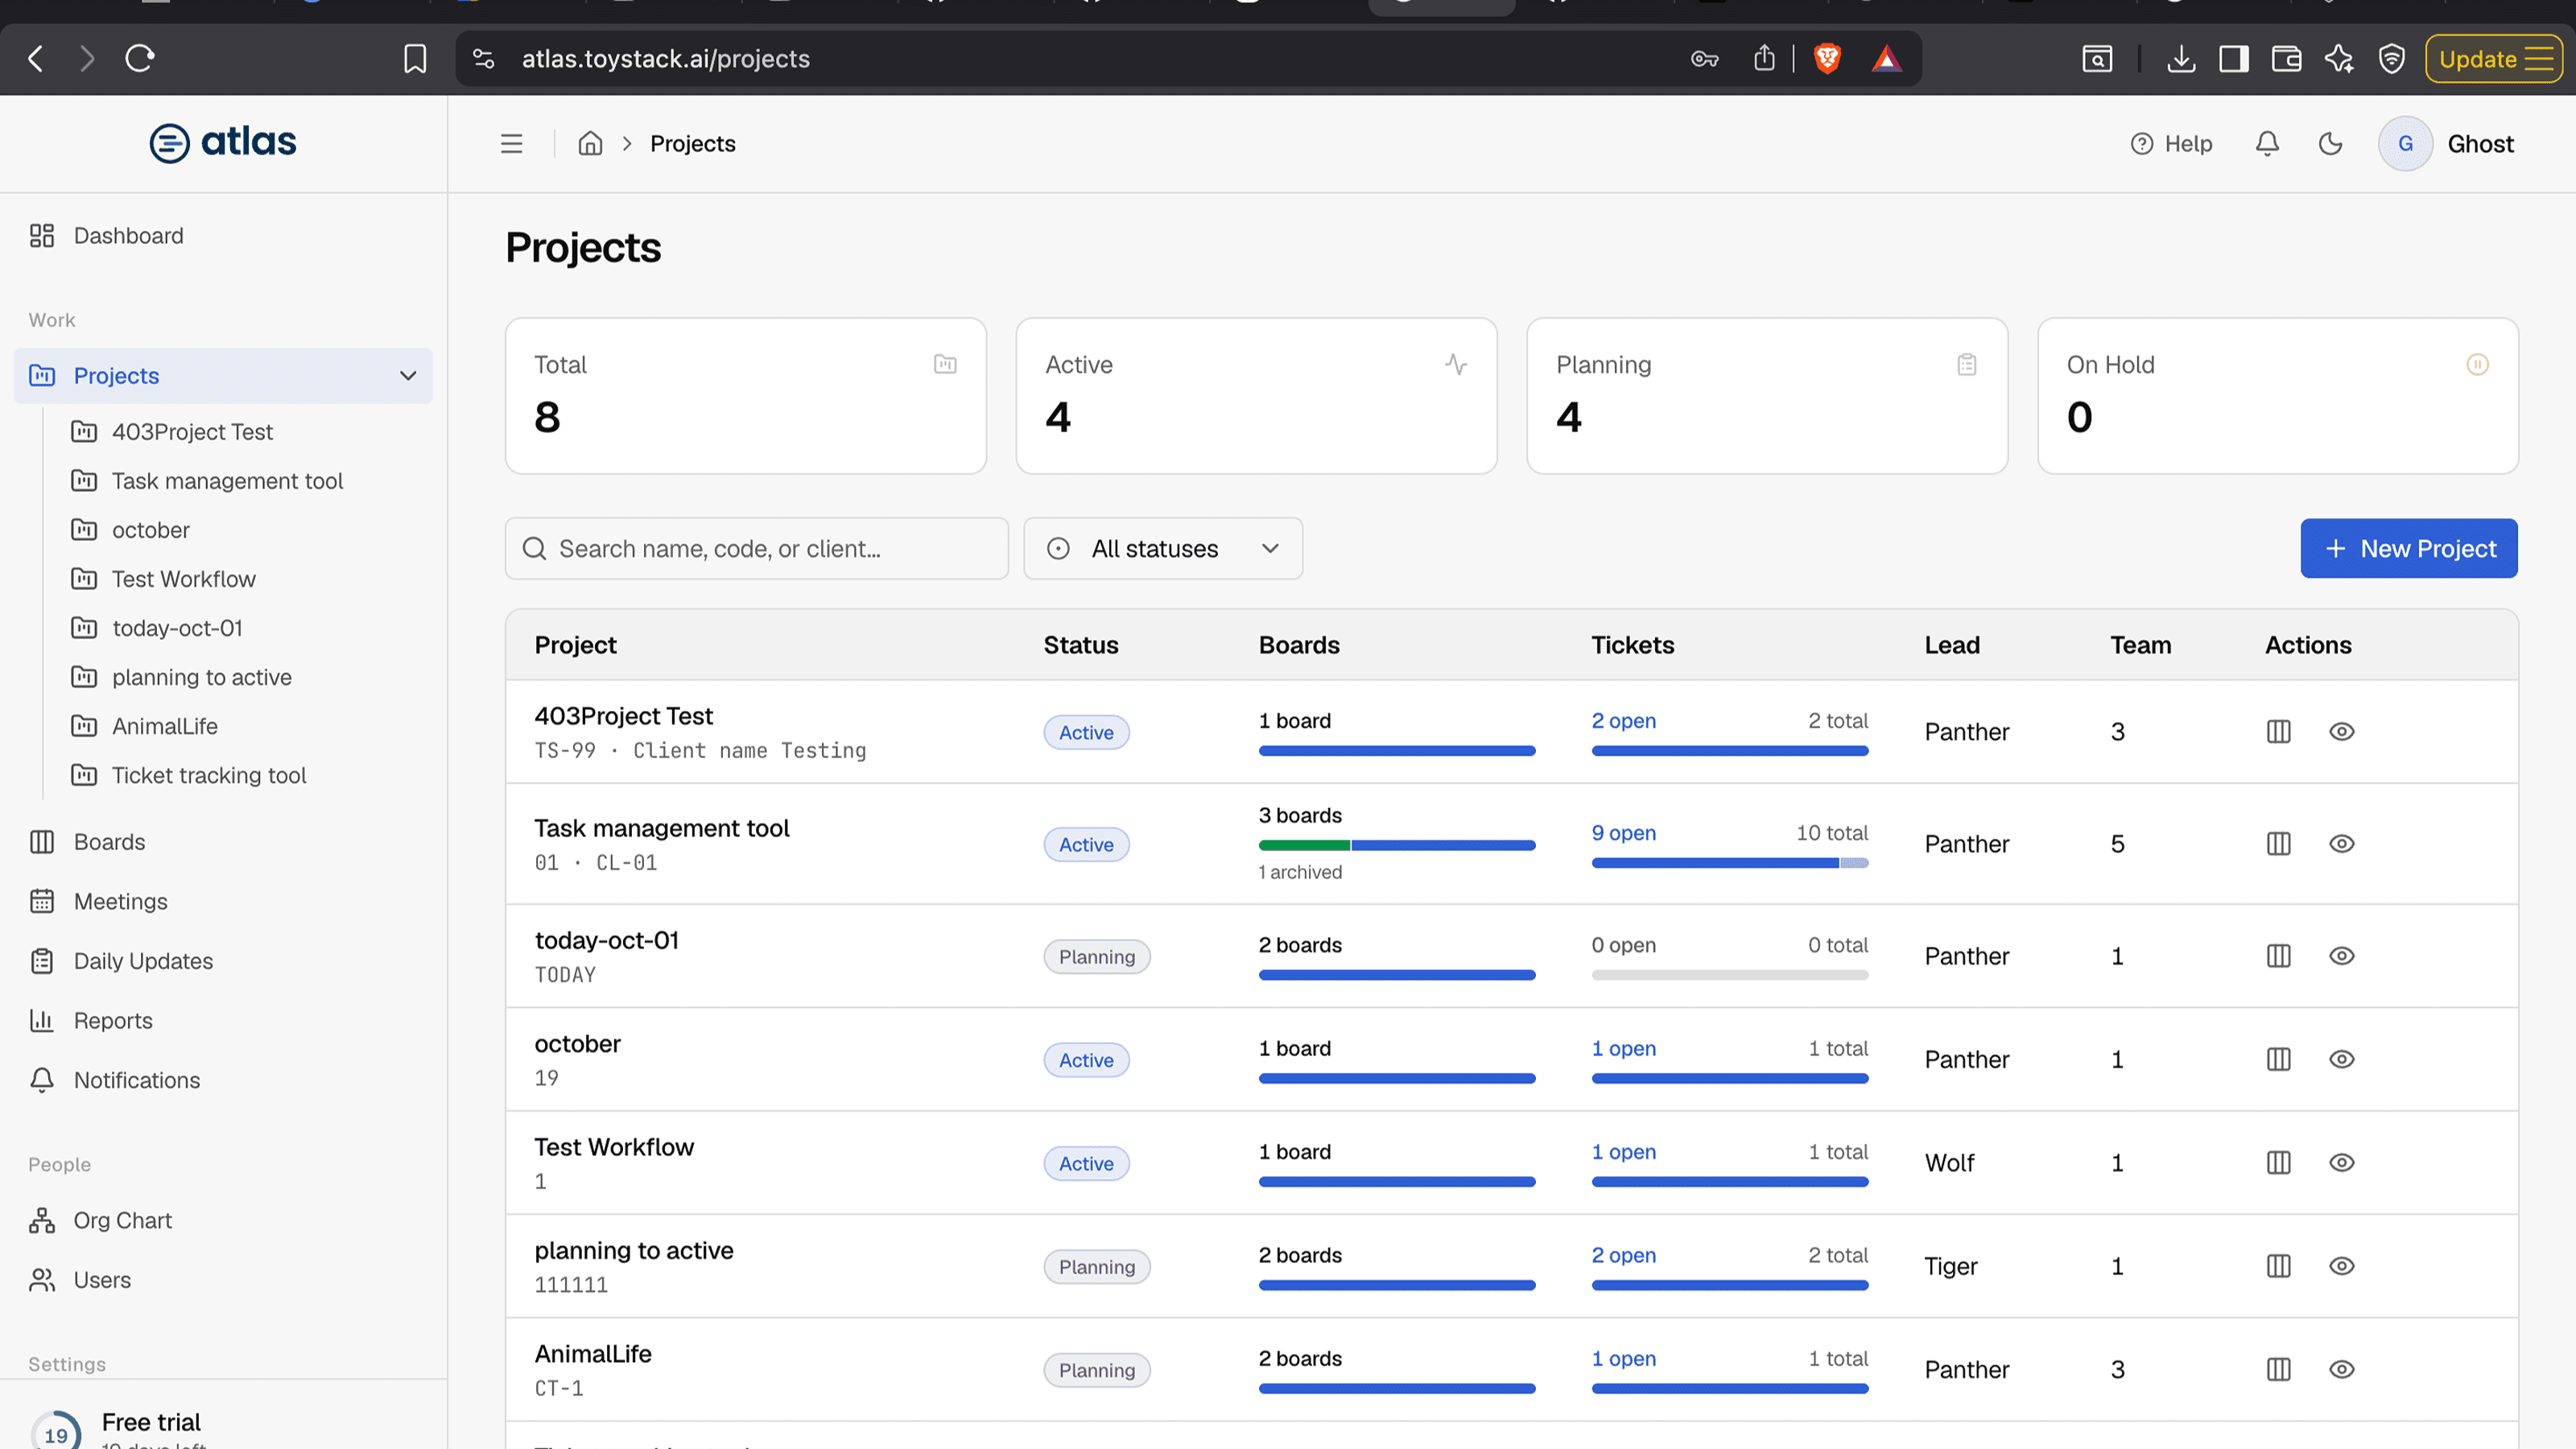Click the browser reload button
Screen dimensions: 2576x1449
click(140, 58)
